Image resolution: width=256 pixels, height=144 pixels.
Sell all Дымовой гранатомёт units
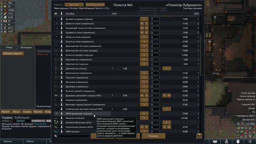[x=169, y=96]
